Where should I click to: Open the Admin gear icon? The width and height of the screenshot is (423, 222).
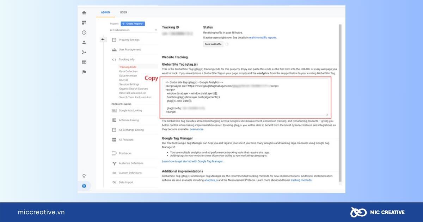[x=84, y=186]
